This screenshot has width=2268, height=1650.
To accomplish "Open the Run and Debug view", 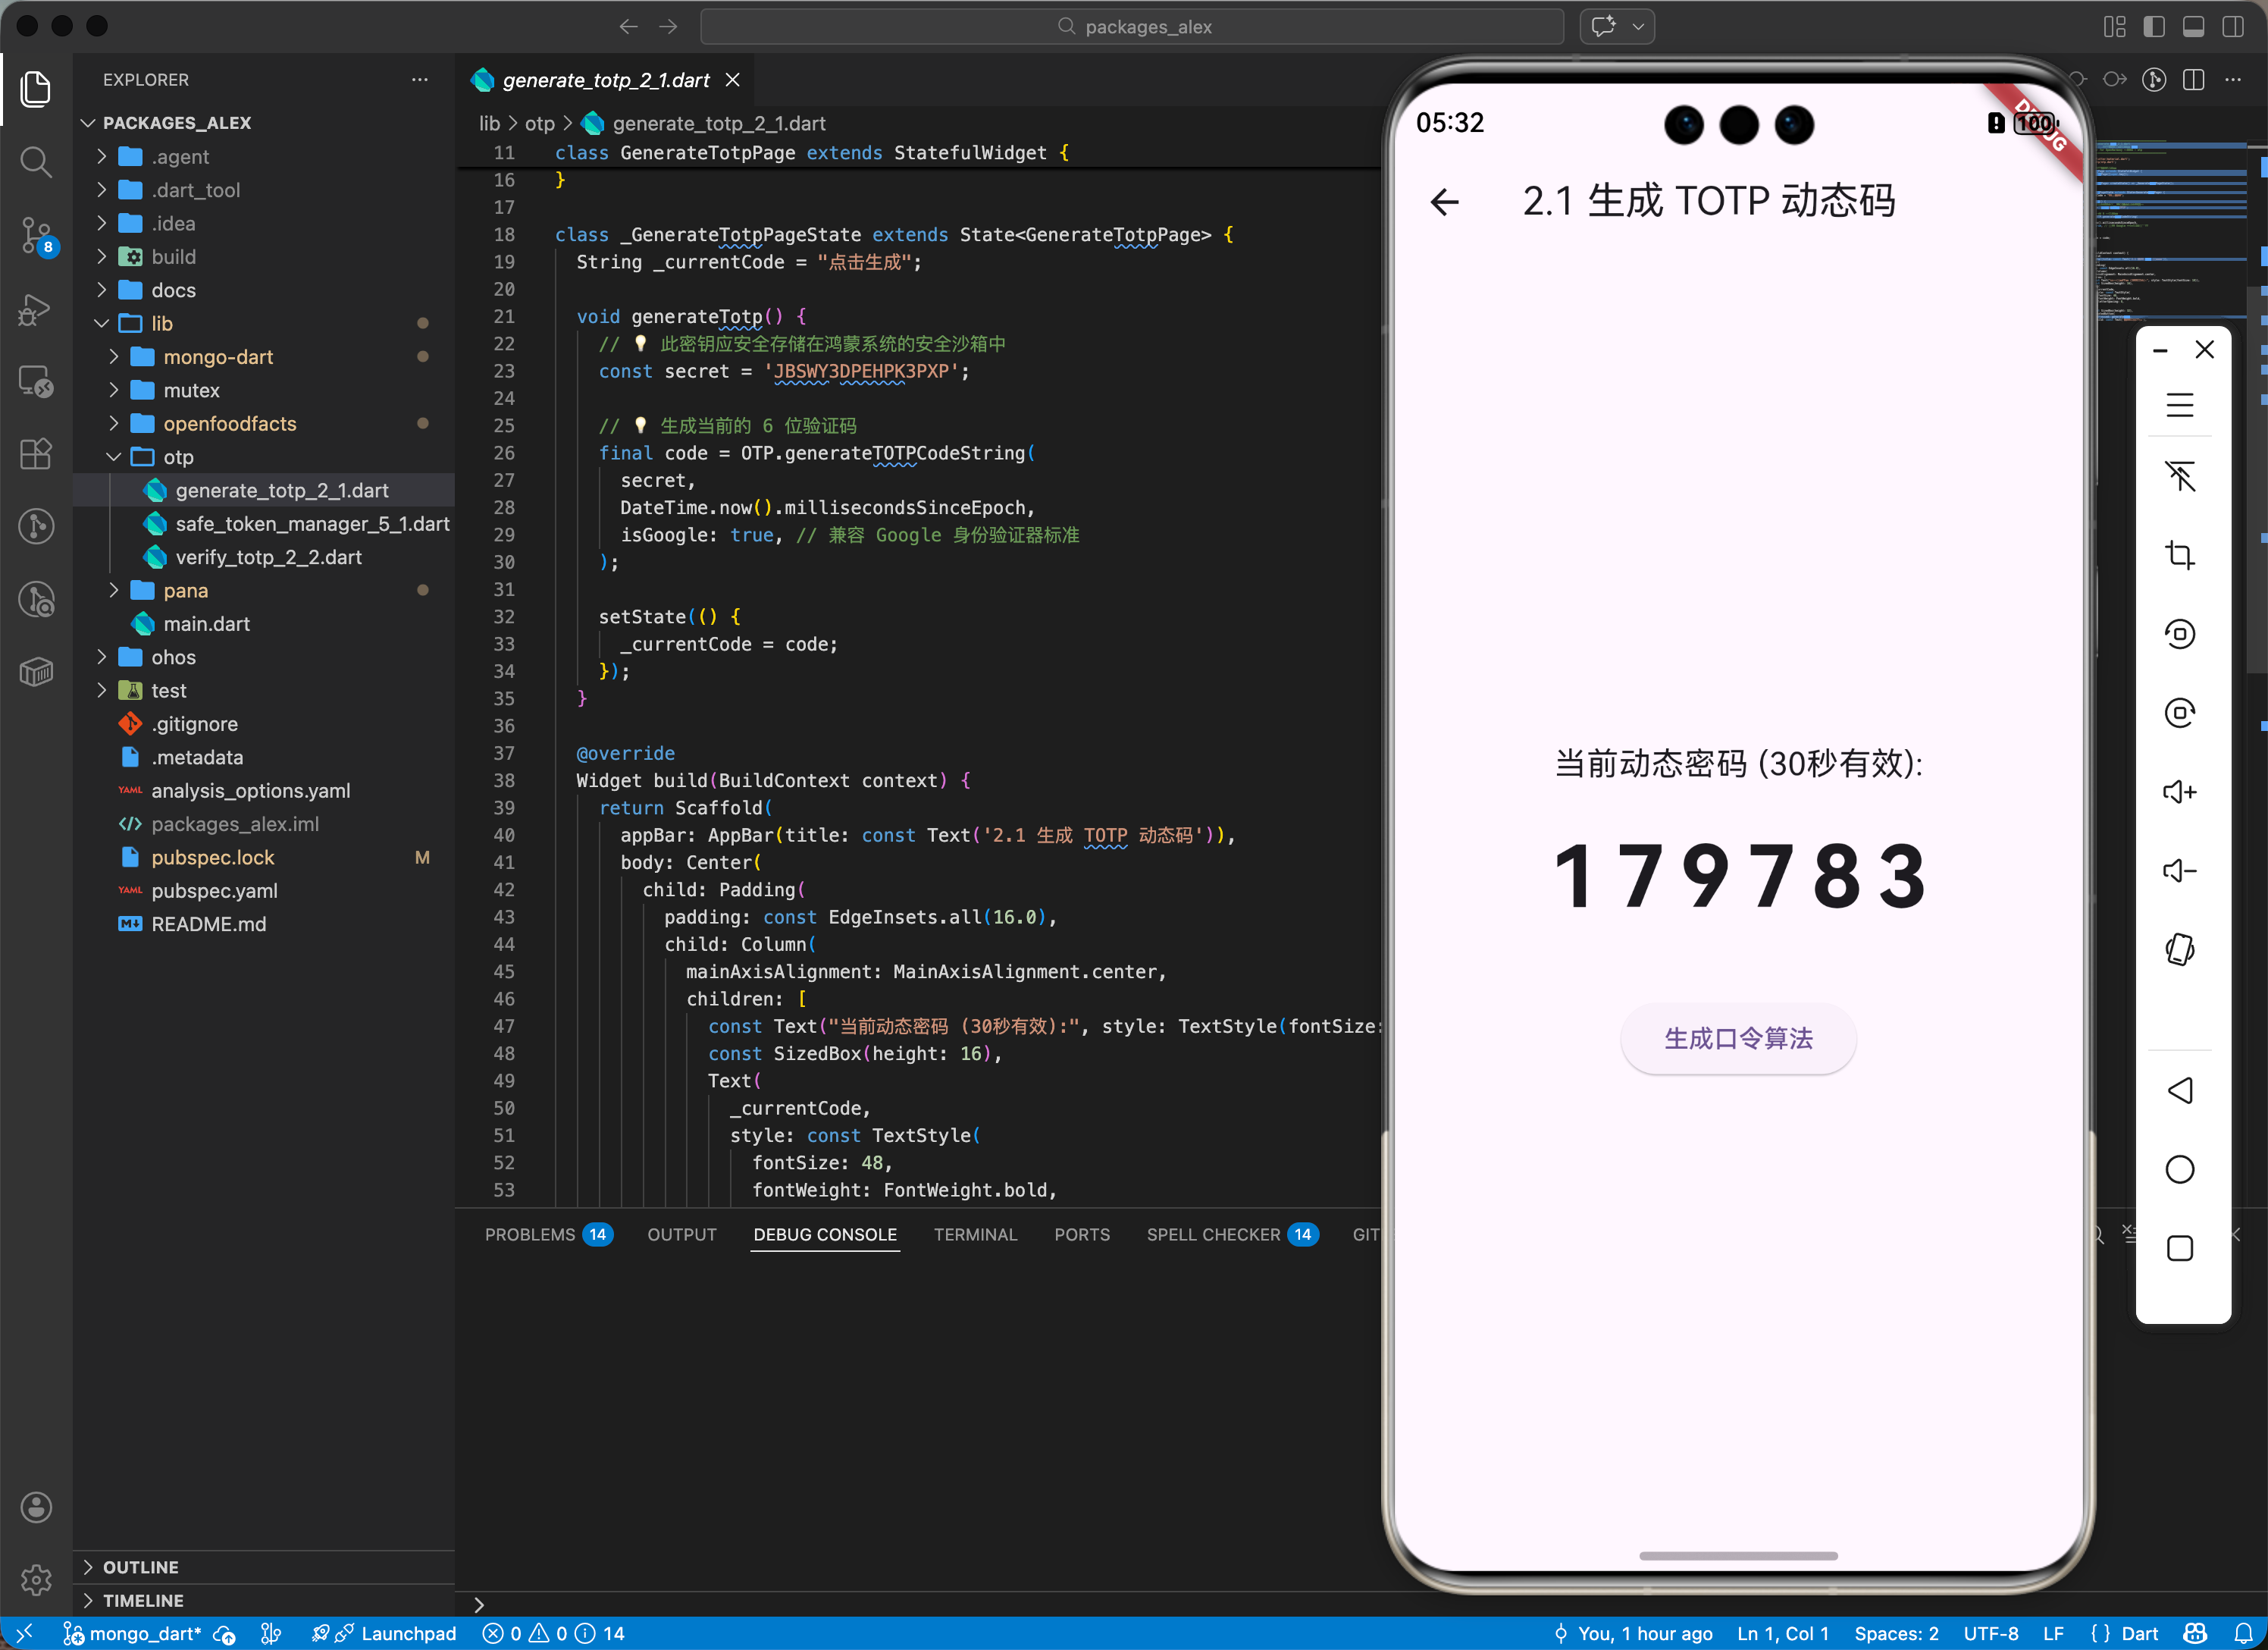I will click(x=36, y=309).
